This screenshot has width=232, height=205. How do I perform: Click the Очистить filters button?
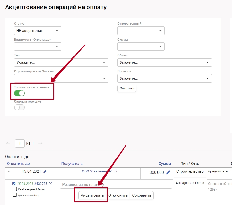127,88
